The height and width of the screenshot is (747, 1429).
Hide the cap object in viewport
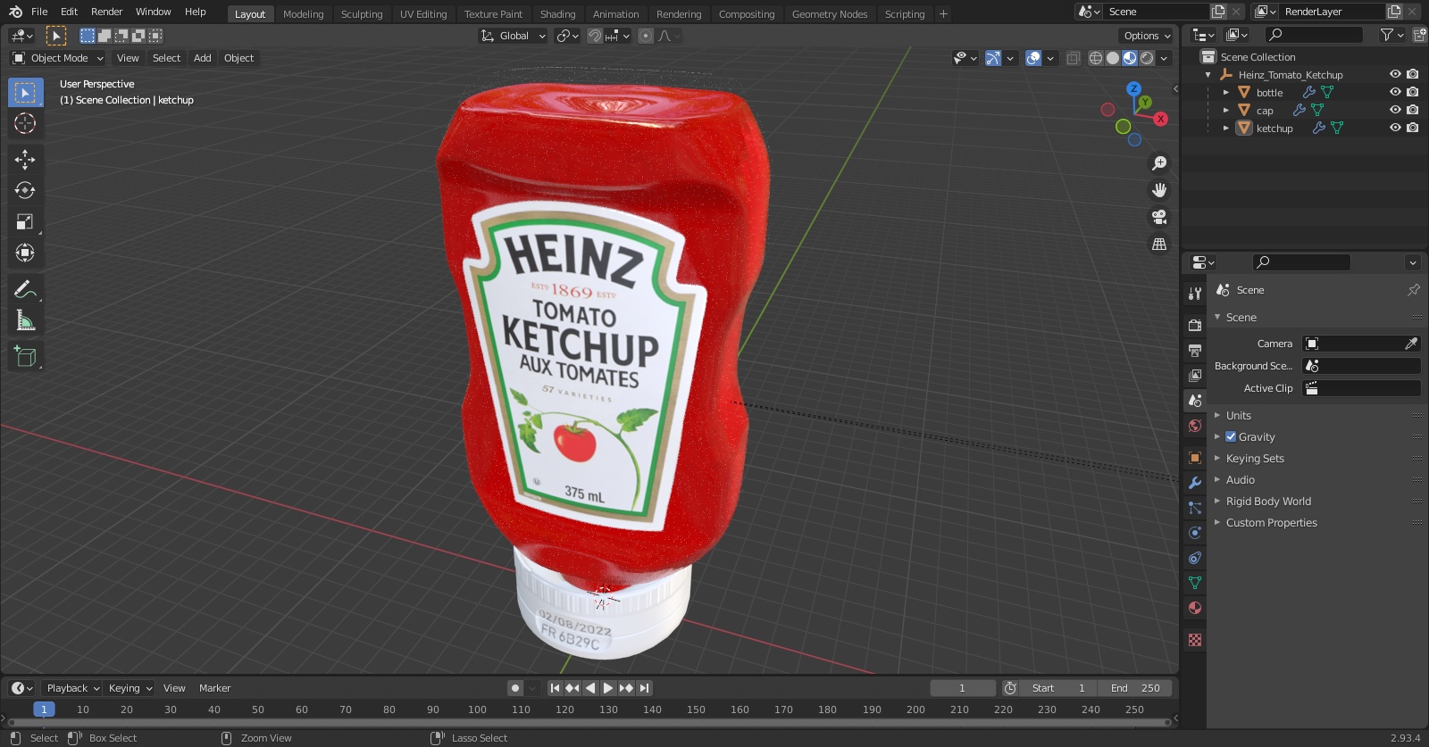(1395, 110)
